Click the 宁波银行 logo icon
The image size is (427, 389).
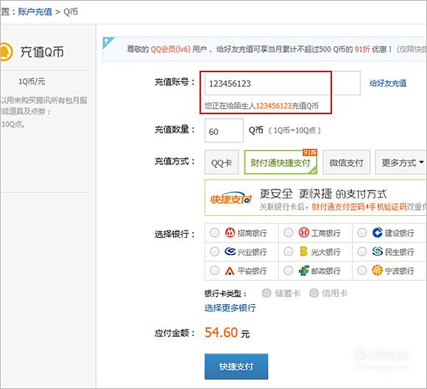point(377,270)
